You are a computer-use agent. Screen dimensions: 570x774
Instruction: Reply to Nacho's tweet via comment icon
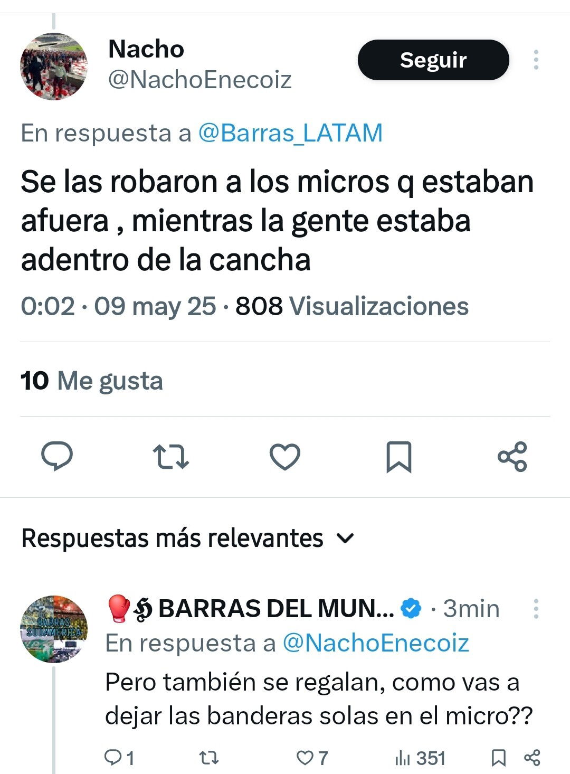click(x=57, y=456)
